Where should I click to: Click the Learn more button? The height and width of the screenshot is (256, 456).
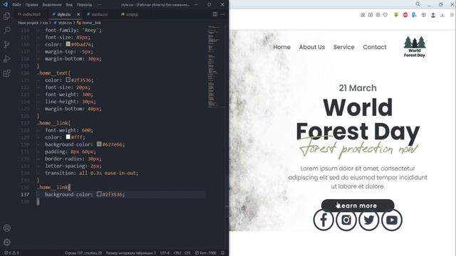[358, 206]
